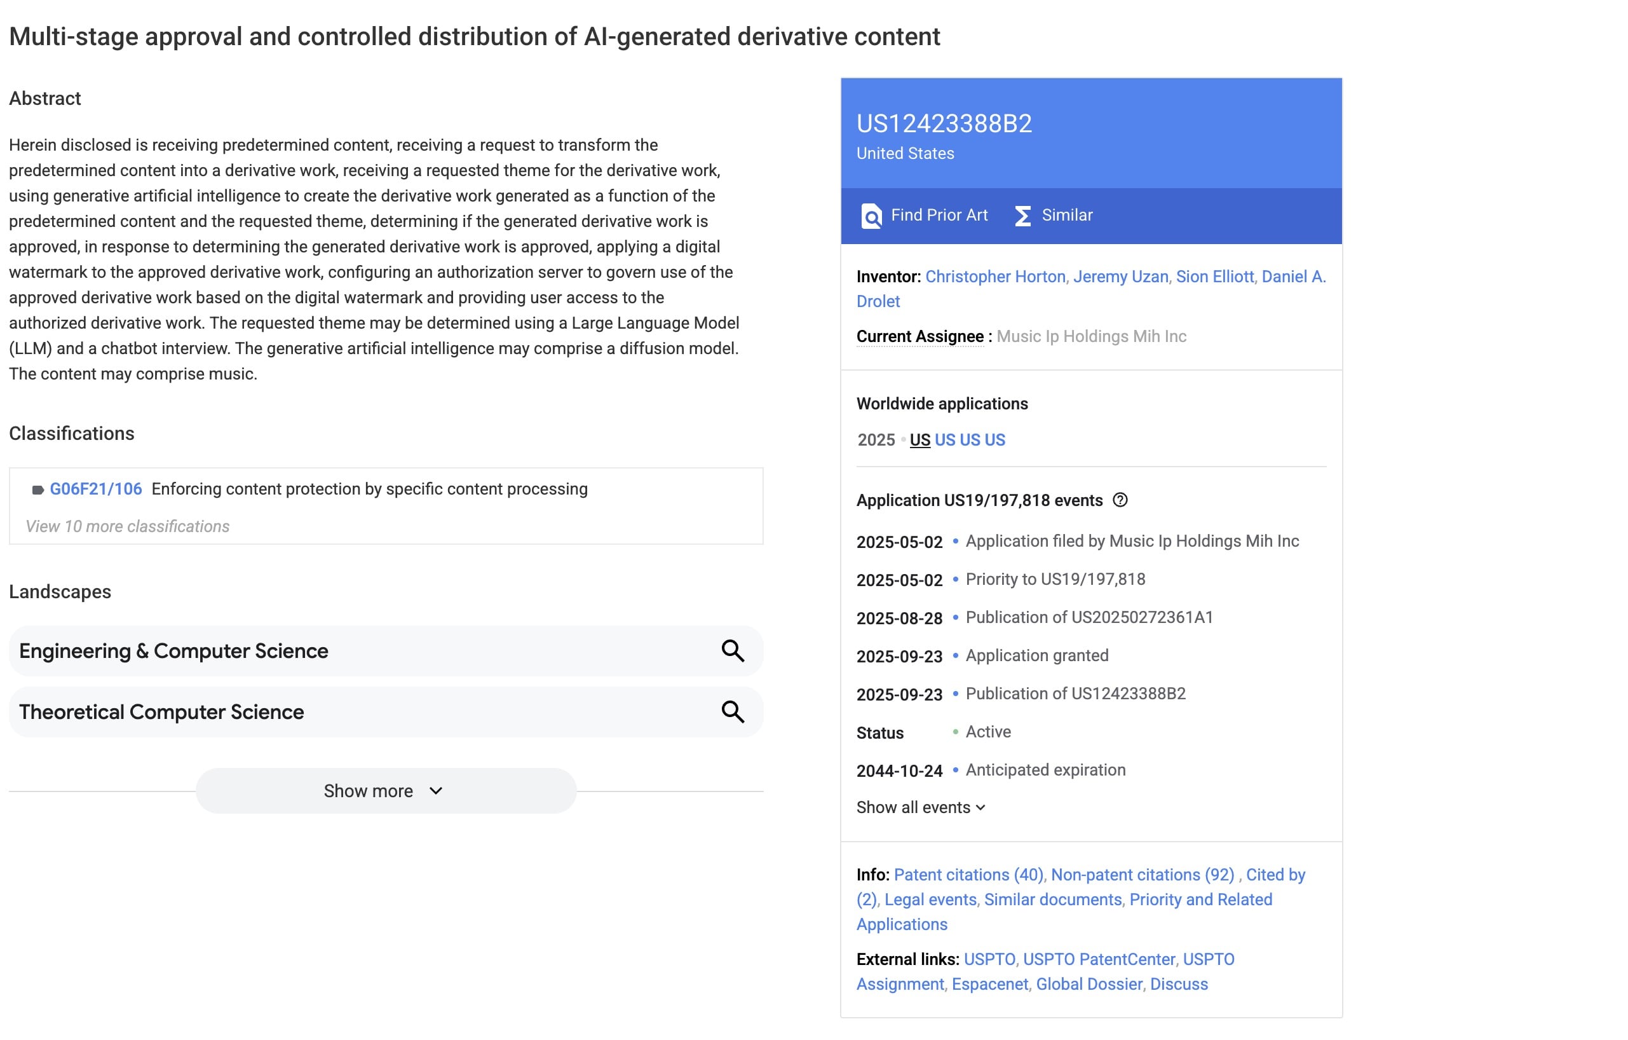Select the underlined US worldwide application
Viewport: 1628px width, 1040px height.
pos(919,440)
